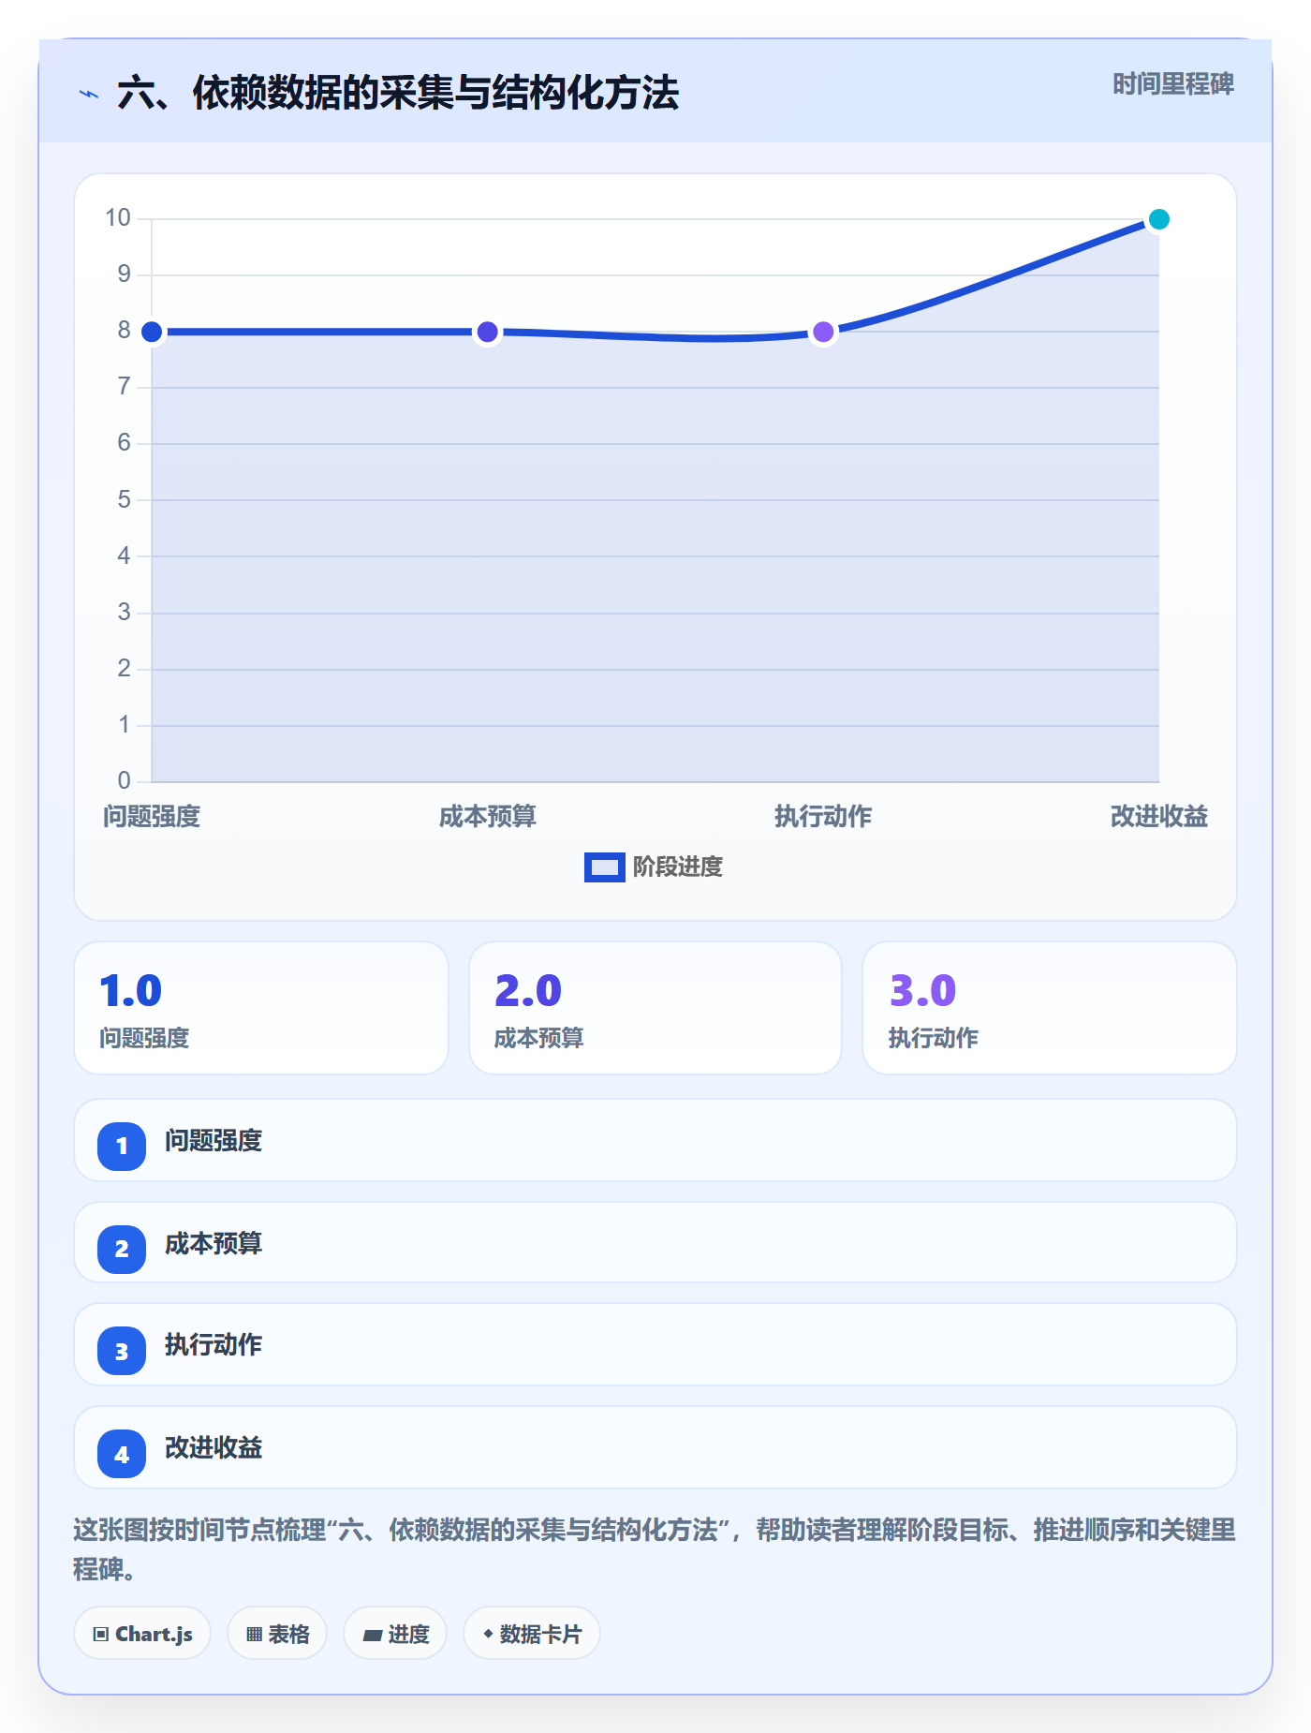This screenshot has width=1311, height=1733.
Task: Click the 时间里程碑 label in the header
Action: click(x=1173, y=84)
